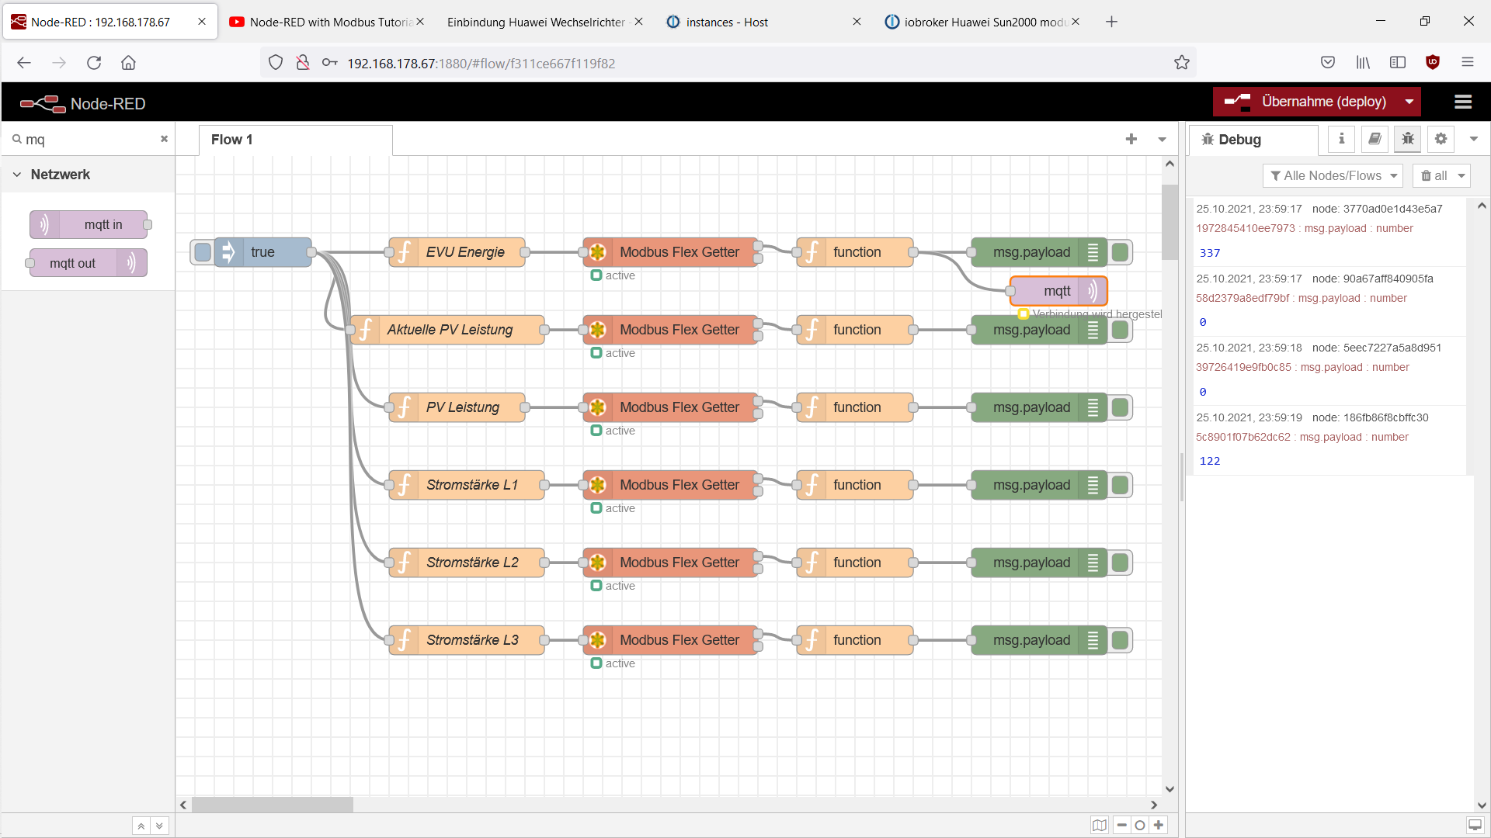Collapse the Netzwerk palette category

pyautogui.click(x=61, y=175)
